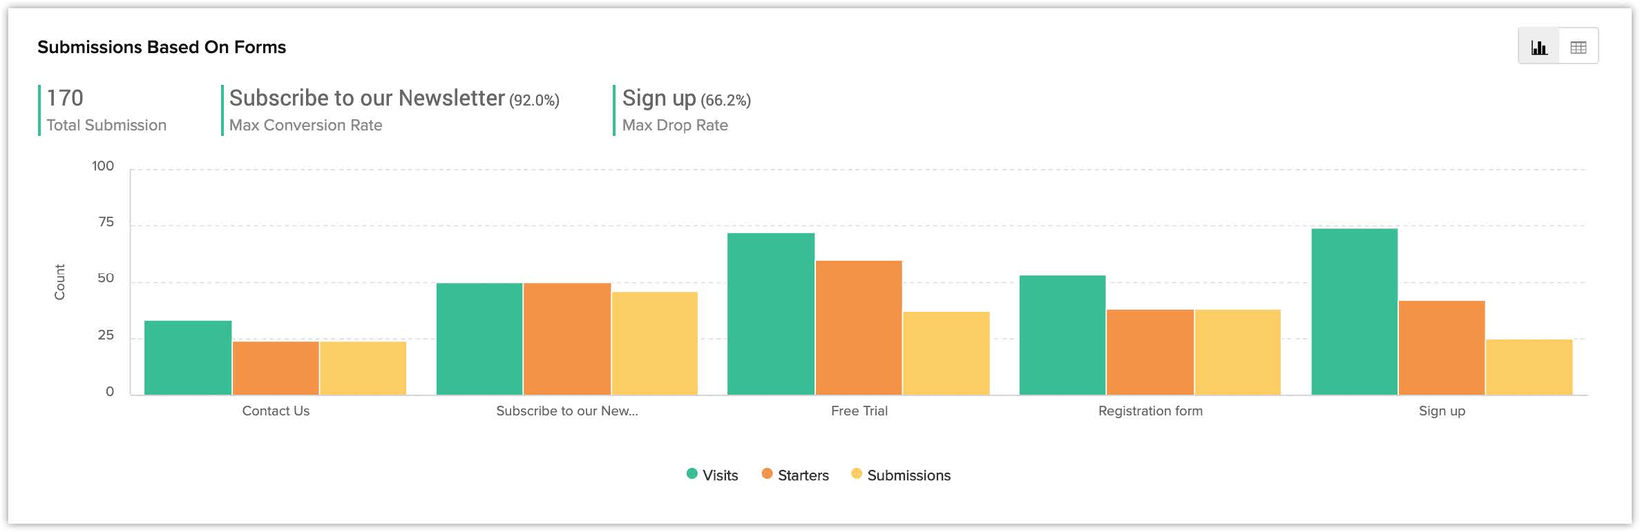Toggle Submissions series in legend

click(x=908, y=475)
